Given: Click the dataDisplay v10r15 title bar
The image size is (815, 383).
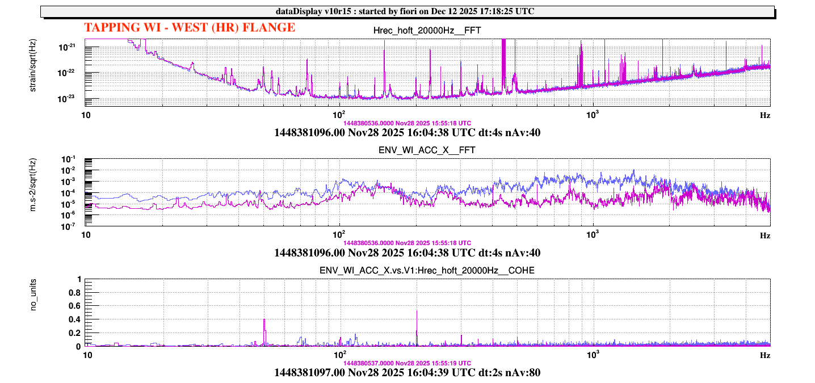Looking at the screenshot, I should pyautogui.click(x=407, y=11).
